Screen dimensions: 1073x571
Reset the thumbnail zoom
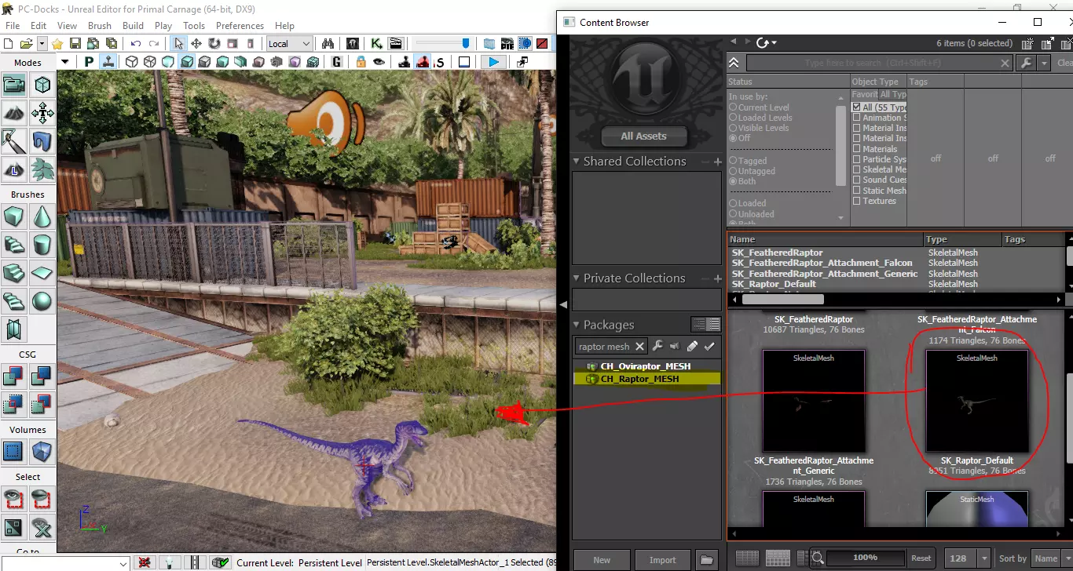pos(921,558)
